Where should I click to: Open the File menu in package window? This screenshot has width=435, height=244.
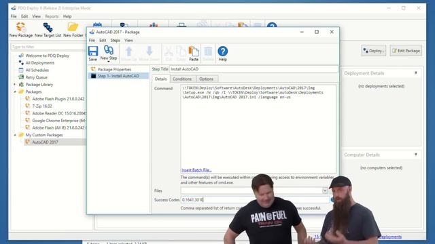(x=92, y=41)
